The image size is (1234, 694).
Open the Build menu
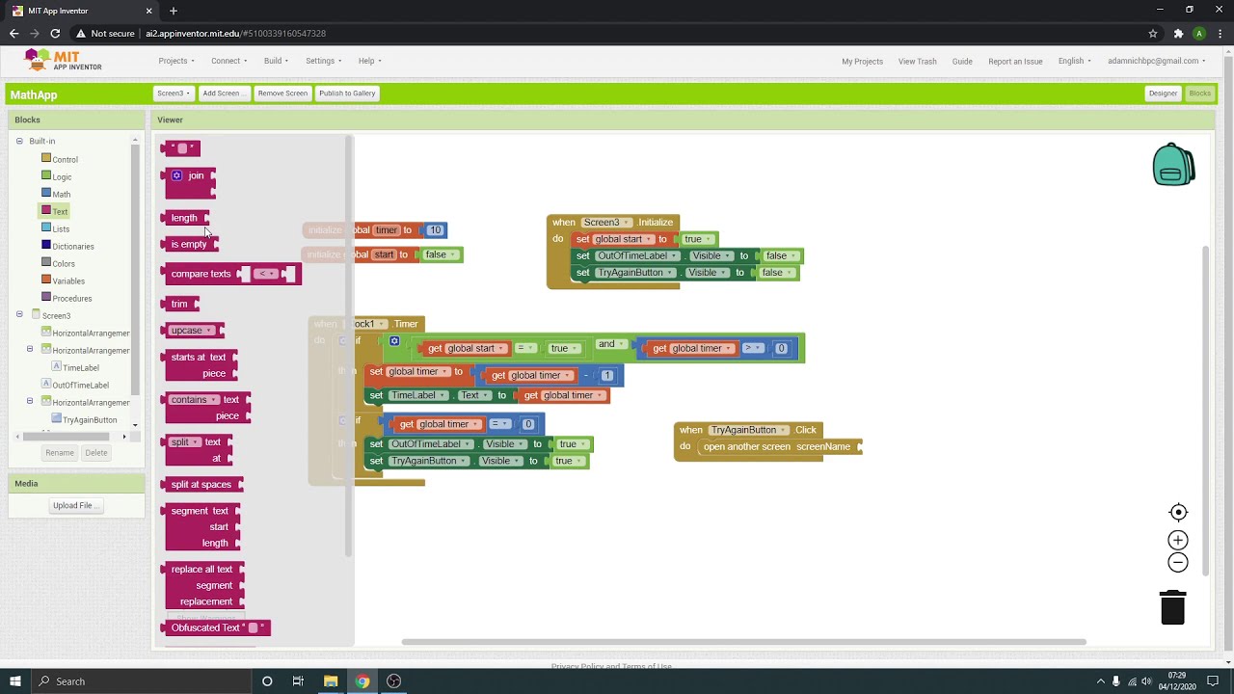point(276,61)
